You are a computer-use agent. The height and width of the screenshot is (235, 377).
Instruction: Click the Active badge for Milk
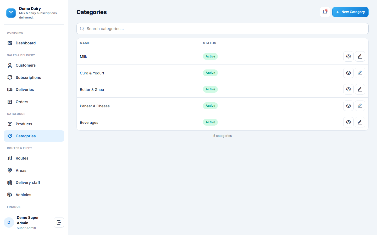click(x=210, y=56)
